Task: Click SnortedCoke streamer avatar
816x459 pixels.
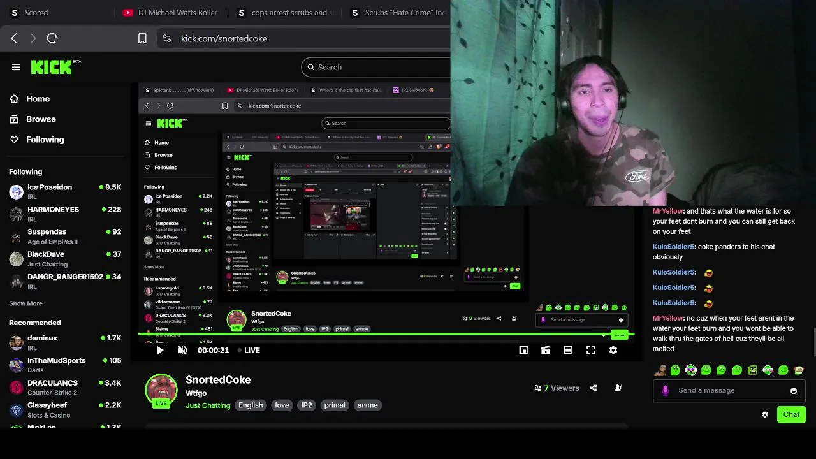Action: coord(161,390)
